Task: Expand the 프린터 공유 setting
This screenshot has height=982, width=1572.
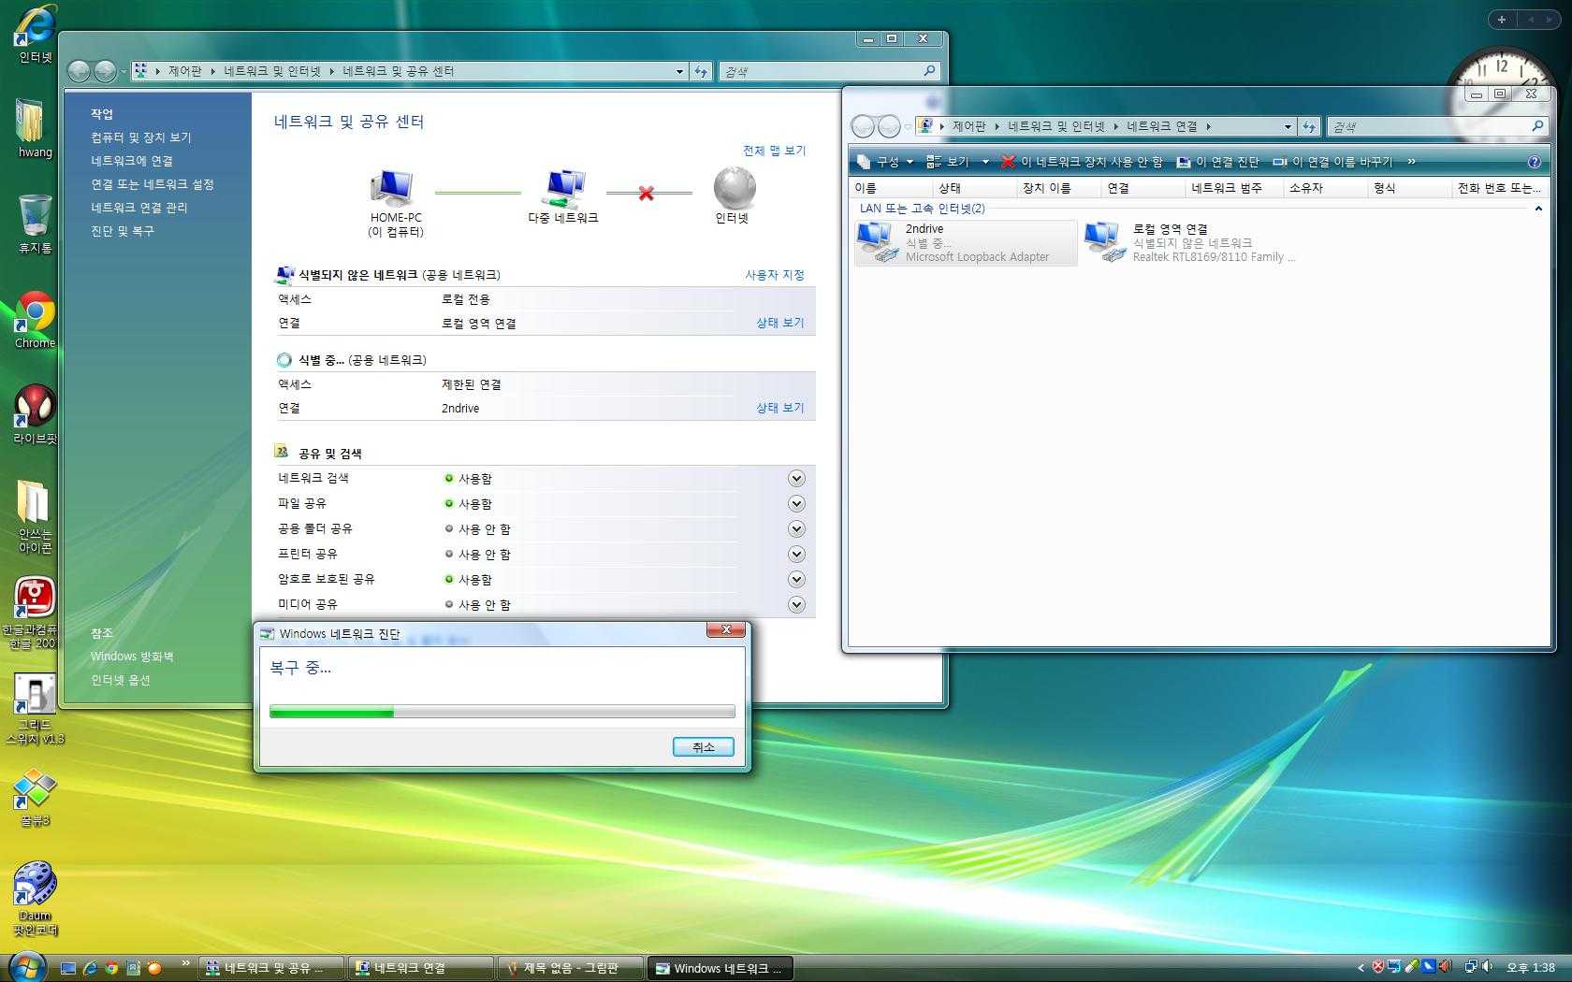Action: pos(796,554)
